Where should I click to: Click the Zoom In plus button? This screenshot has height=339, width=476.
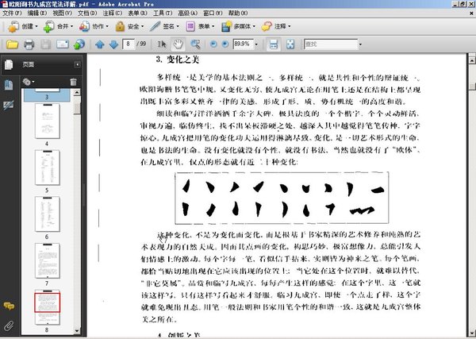pos(225,44)
